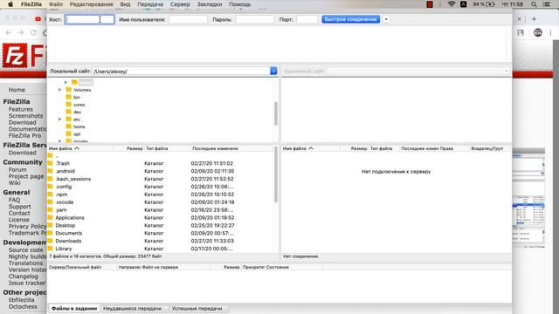Select the cores folder in tree
The width and height of the screenshot is (559, 314).
(x=79, y=105)
